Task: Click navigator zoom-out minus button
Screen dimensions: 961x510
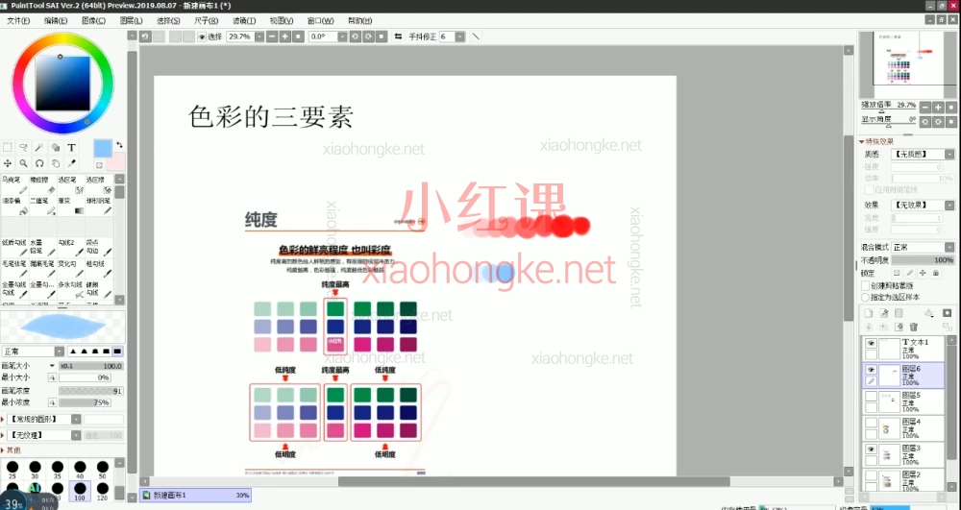Action: point(925,108)
